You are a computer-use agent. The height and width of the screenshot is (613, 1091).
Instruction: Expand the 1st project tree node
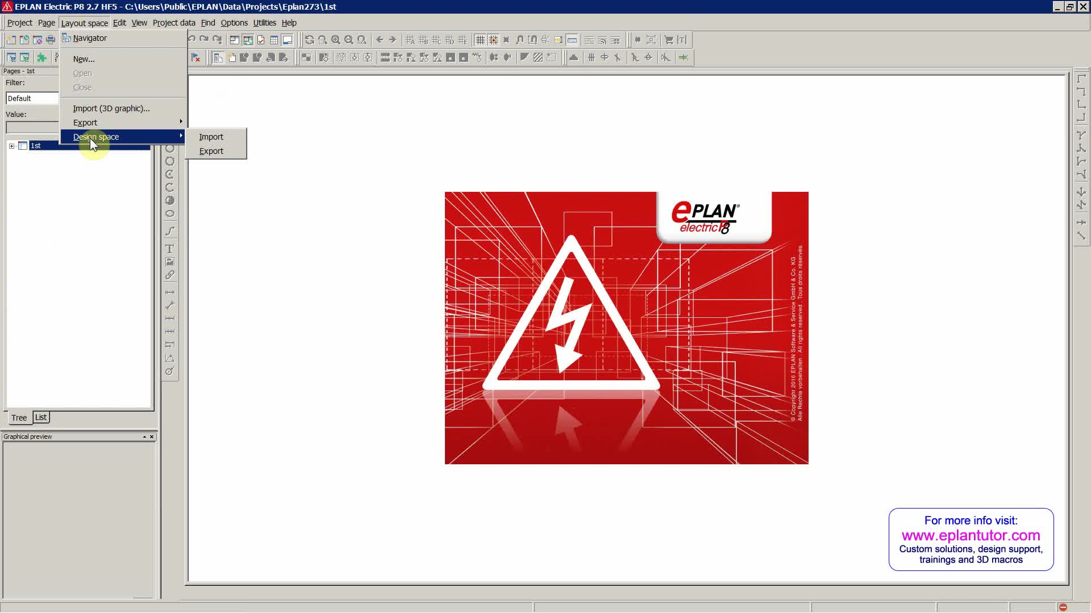point(11,146)
